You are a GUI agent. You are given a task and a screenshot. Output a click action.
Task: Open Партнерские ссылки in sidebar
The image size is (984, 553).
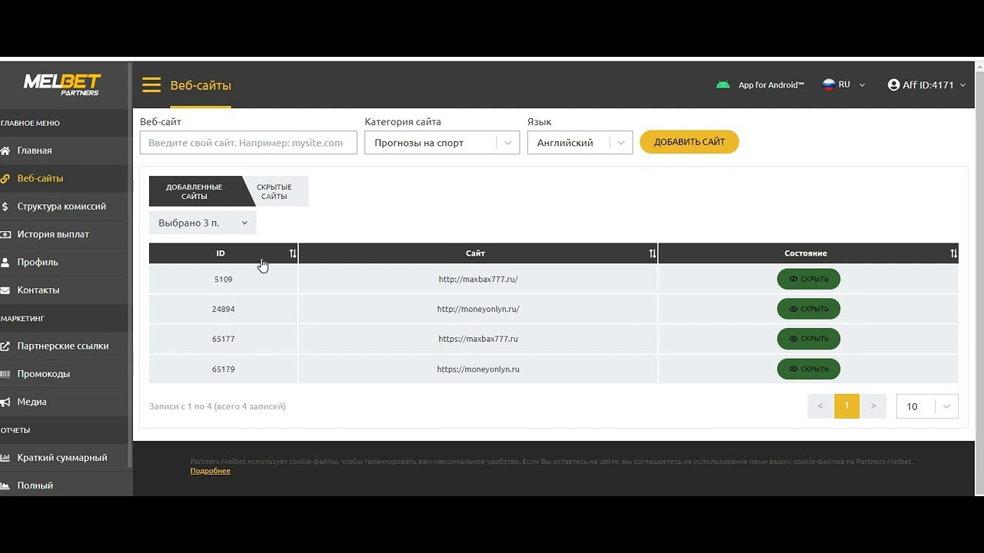65,346
